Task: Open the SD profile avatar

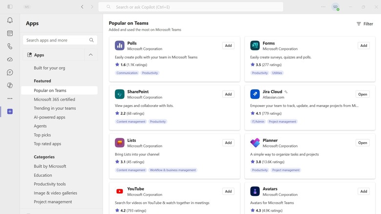Action: point(335,7)
